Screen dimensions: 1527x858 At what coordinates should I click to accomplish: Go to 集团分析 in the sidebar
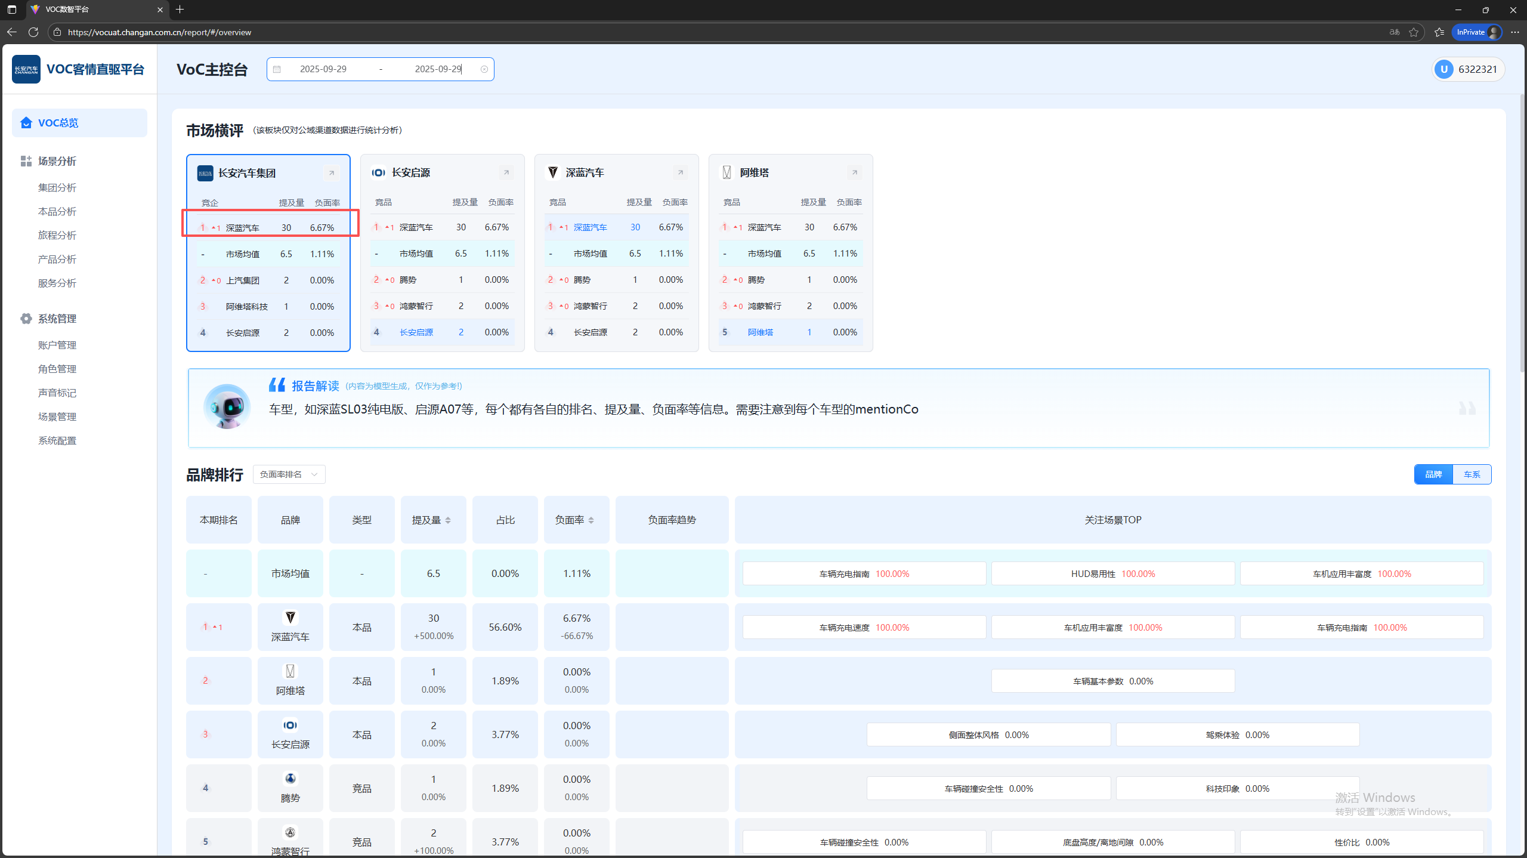click(x=57, y=187)
